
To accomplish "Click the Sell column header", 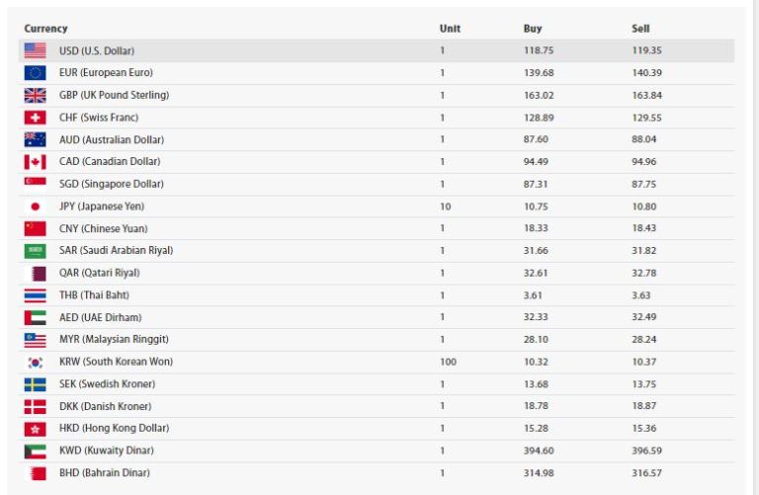I will pyautogui.click(x=640, y=29).
